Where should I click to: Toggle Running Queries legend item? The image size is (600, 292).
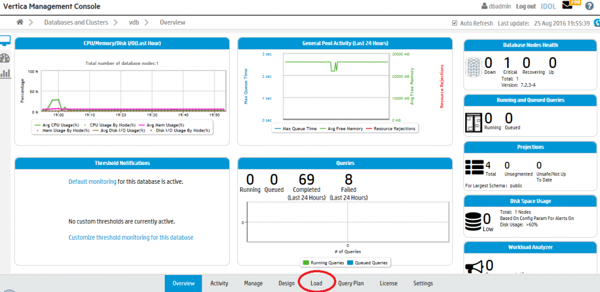(323, 263)
